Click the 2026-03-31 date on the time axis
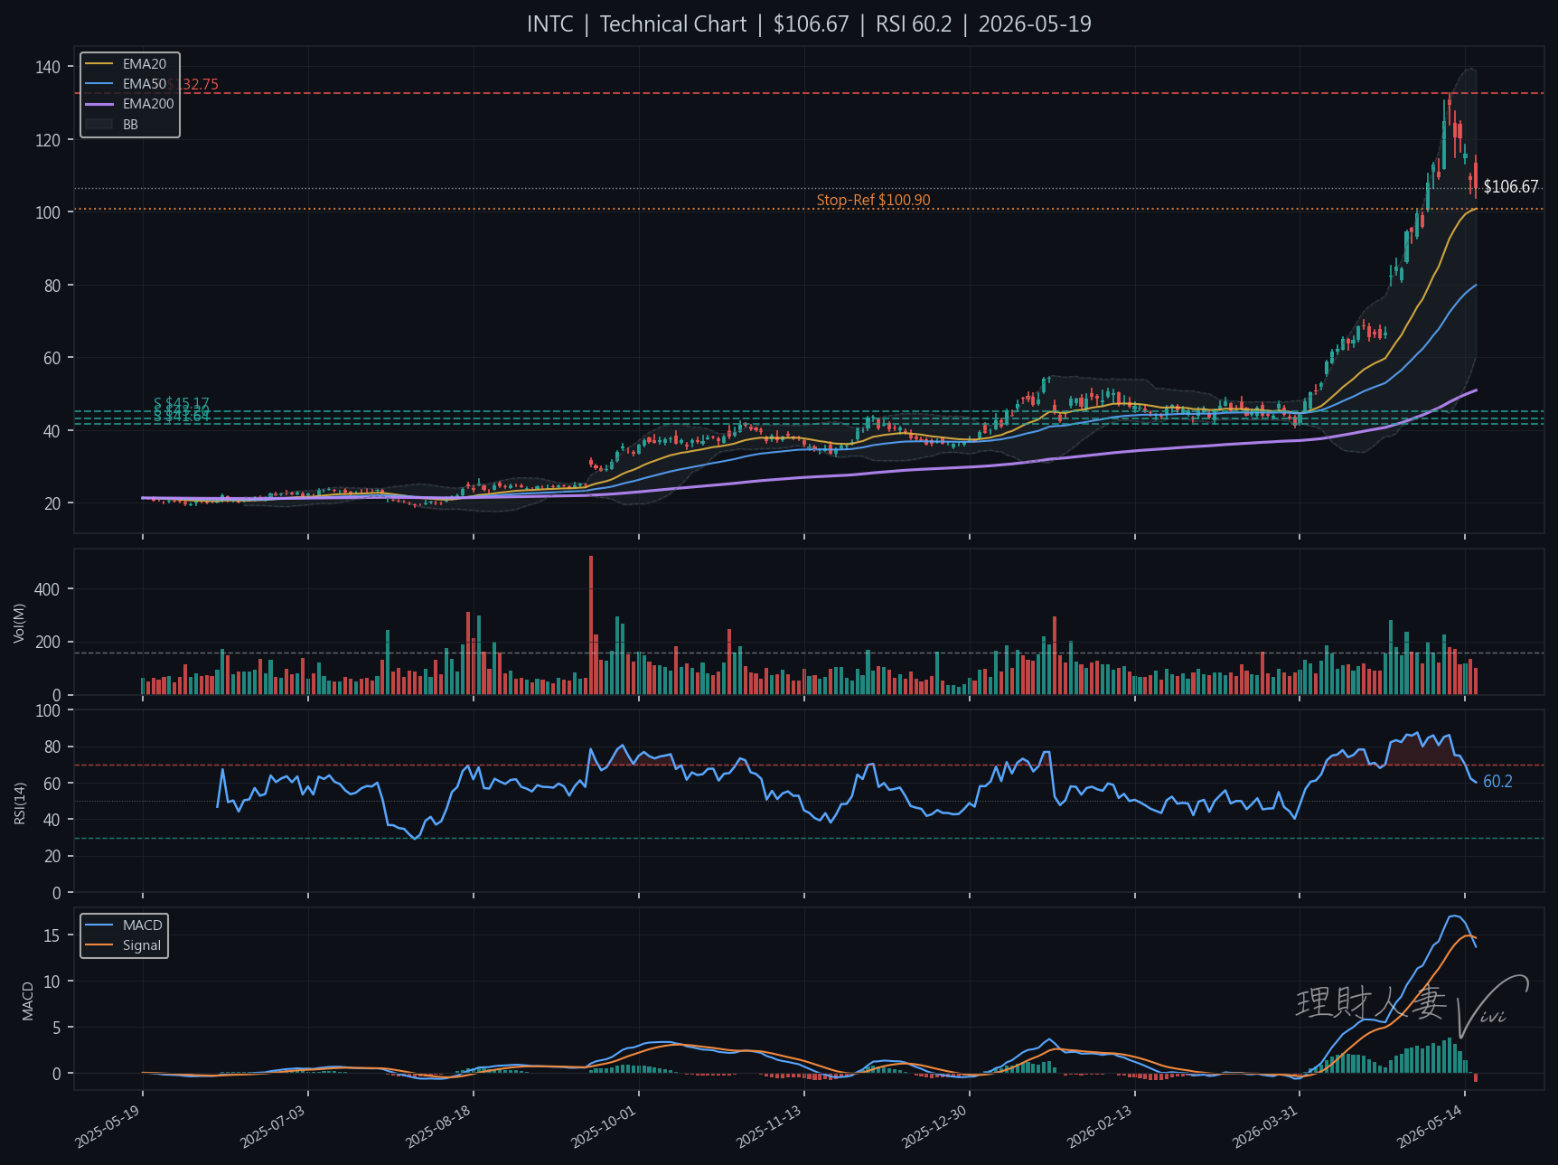Screen dimensions: 1558x1165 (x=1266, y=1126)
